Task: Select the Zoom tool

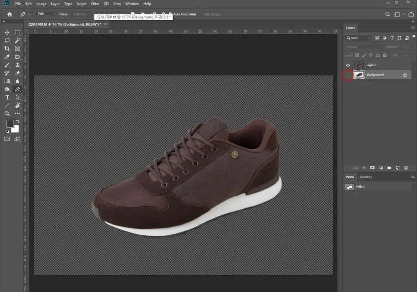Action: pyautogui.click(x=7, y=113)
